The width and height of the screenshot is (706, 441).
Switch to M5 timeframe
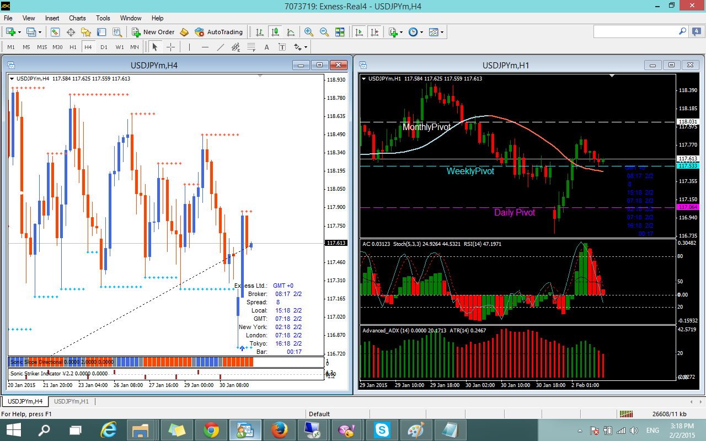(x=26, y=47)
